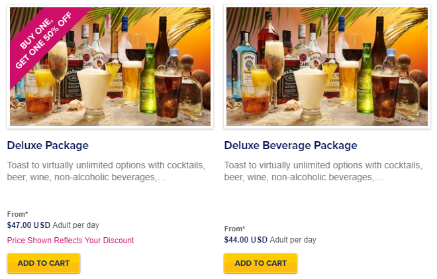This screenshot has height=279, width=437.
Task: Click the Deluxe Beverage Package description text
Action: pos(323,171)
